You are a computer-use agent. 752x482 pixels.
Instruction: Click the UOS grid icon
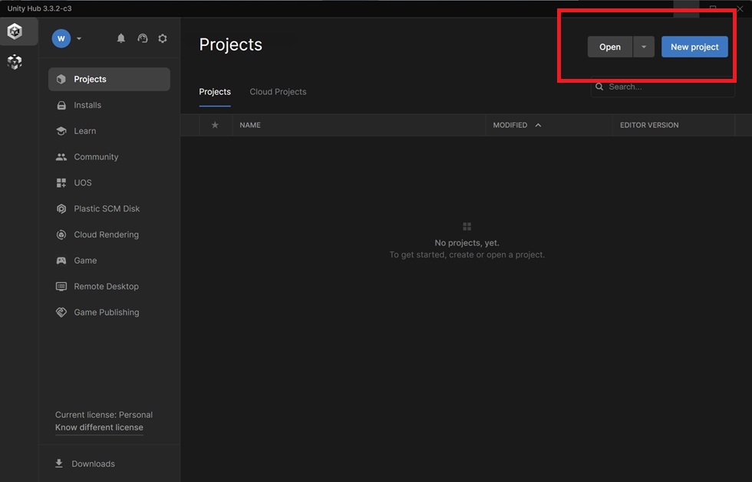click(61, 182)
